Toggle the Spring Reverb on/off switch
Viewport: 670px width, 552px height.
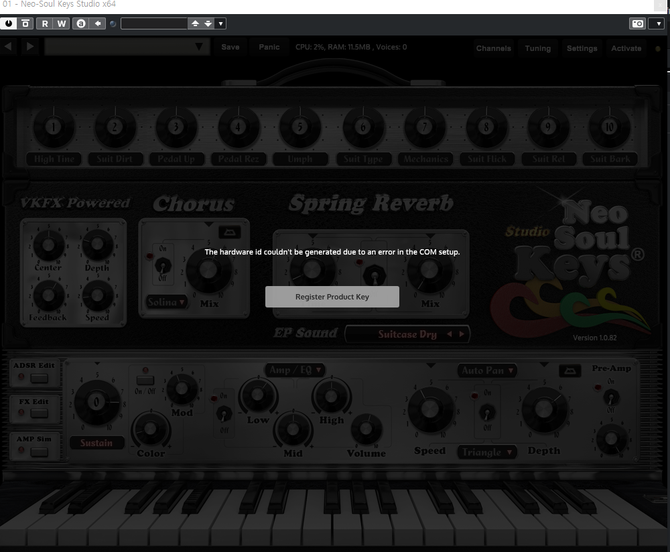click(x=375, y=275)
